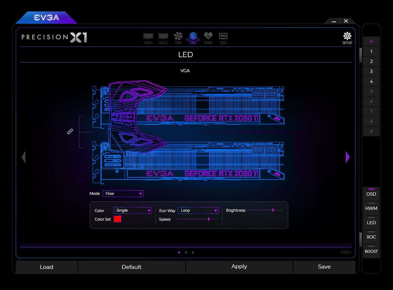Open the VGA 2 panel icon
The image size is (393, 290).
coord(163,37)
